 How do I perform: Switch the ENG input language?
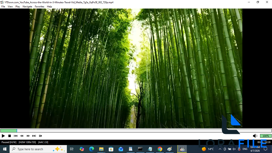tap(245, 149)
